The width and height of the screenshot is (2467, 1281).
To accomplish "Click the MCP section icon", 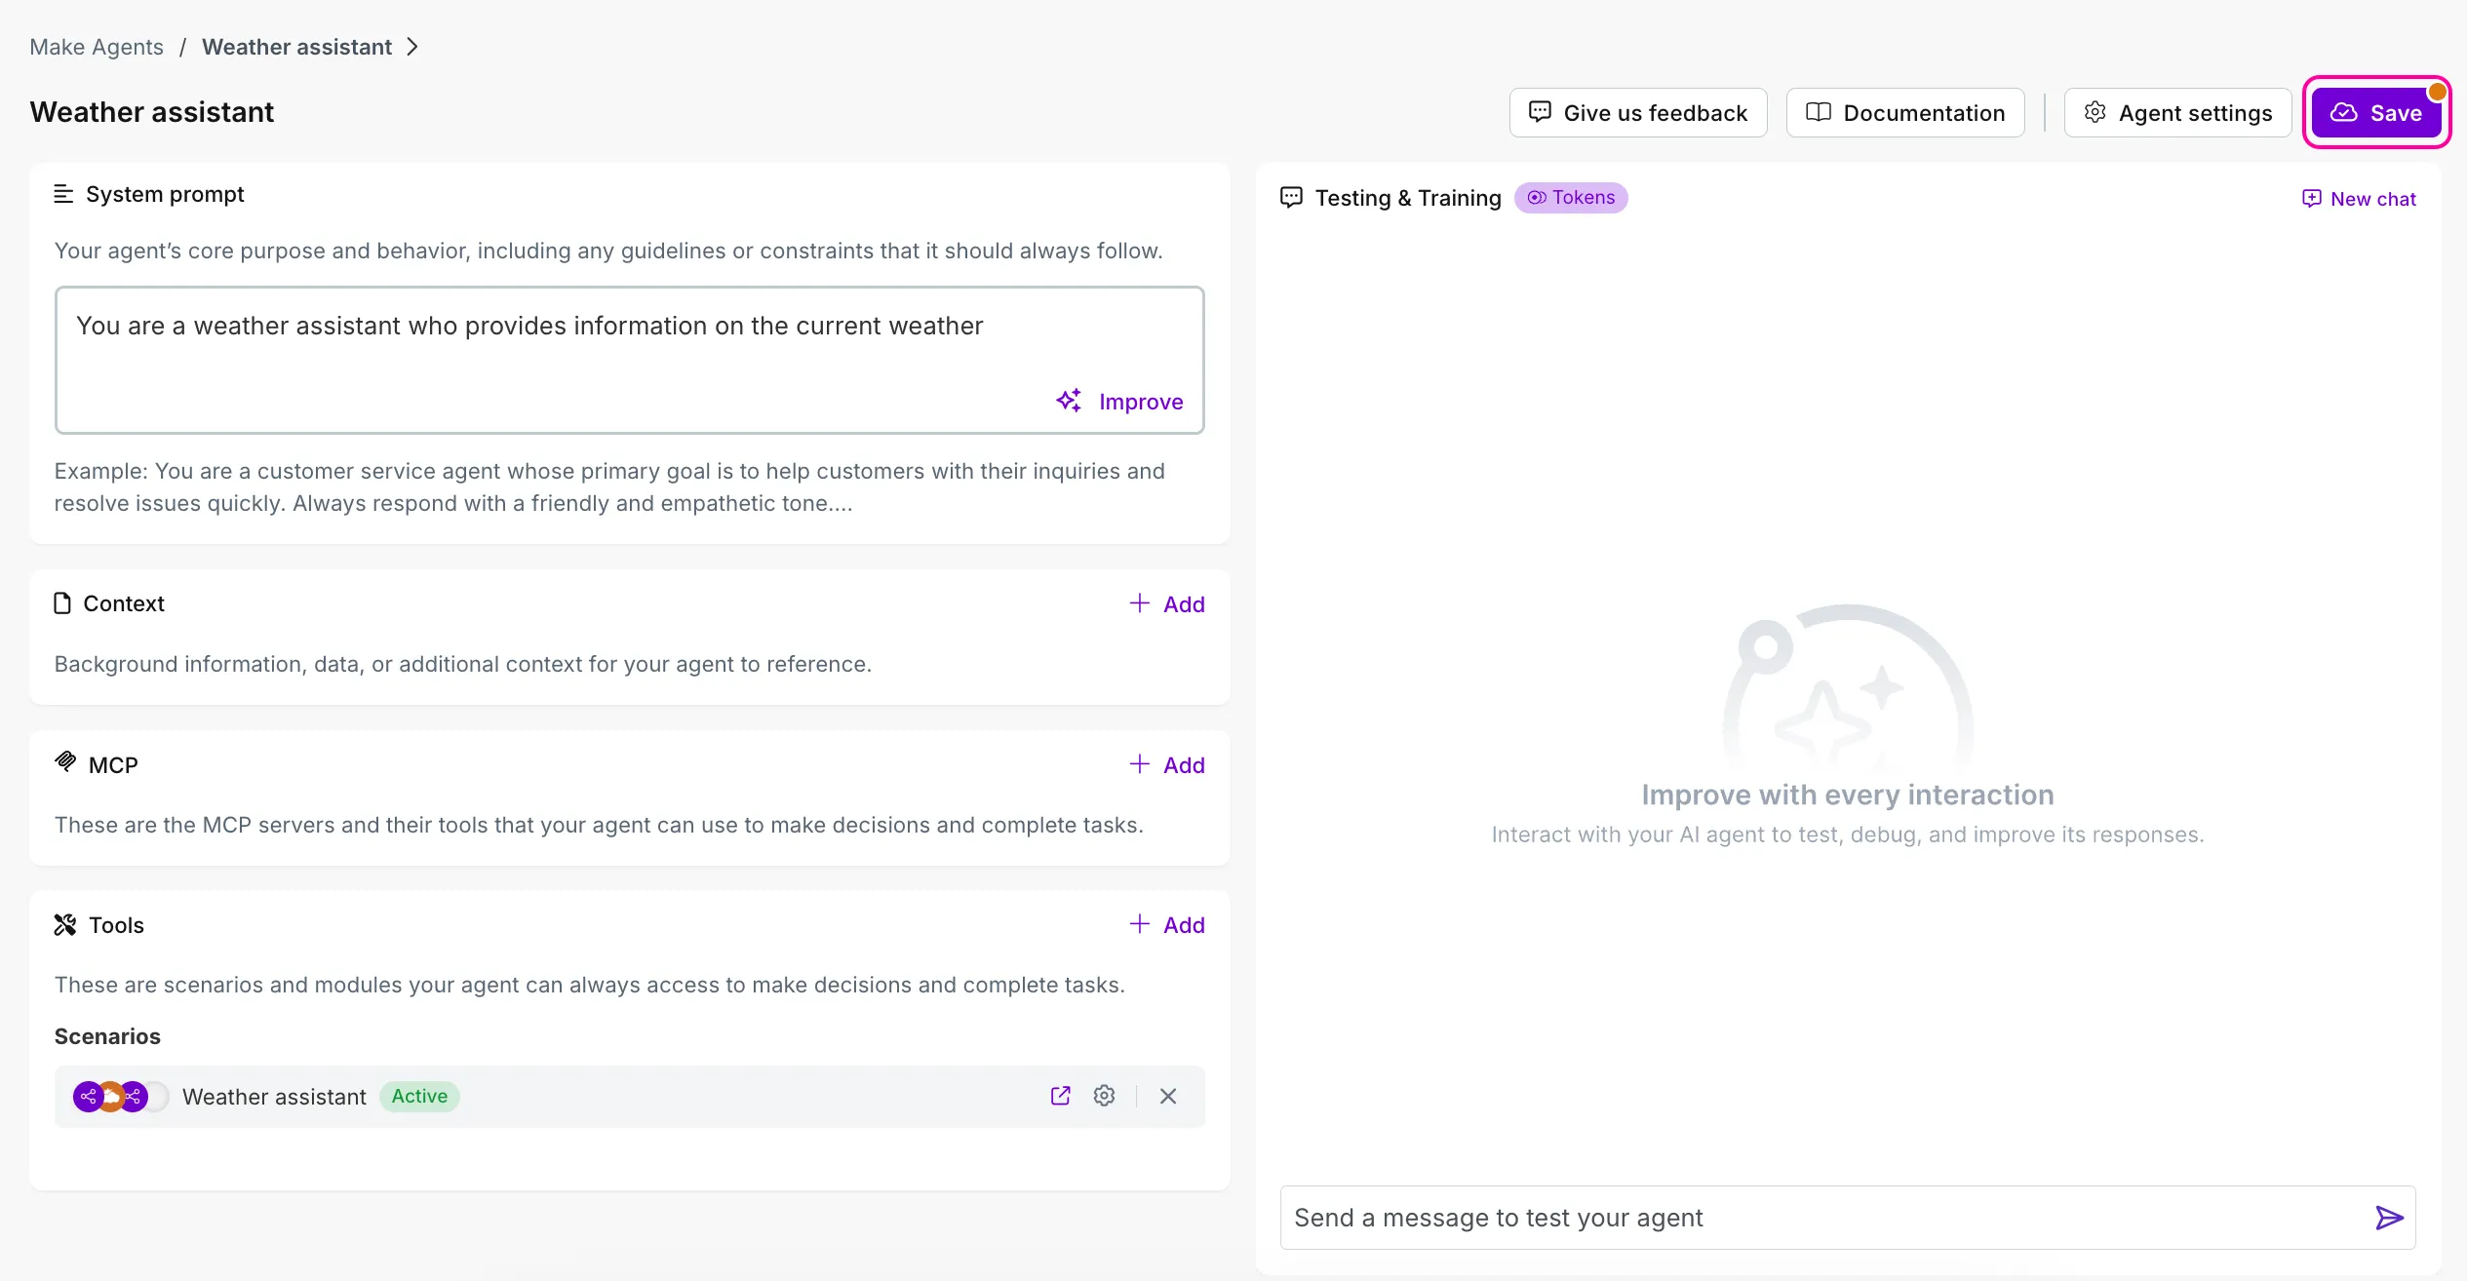I will (65, 761).
